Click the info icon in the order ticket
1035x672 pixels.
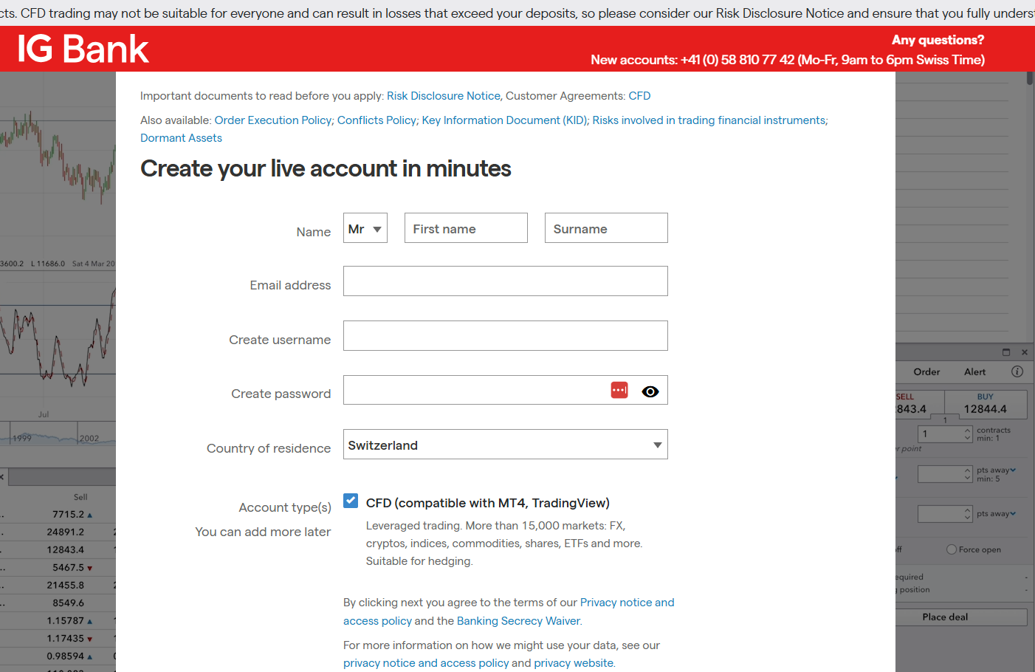point(1017,371)
